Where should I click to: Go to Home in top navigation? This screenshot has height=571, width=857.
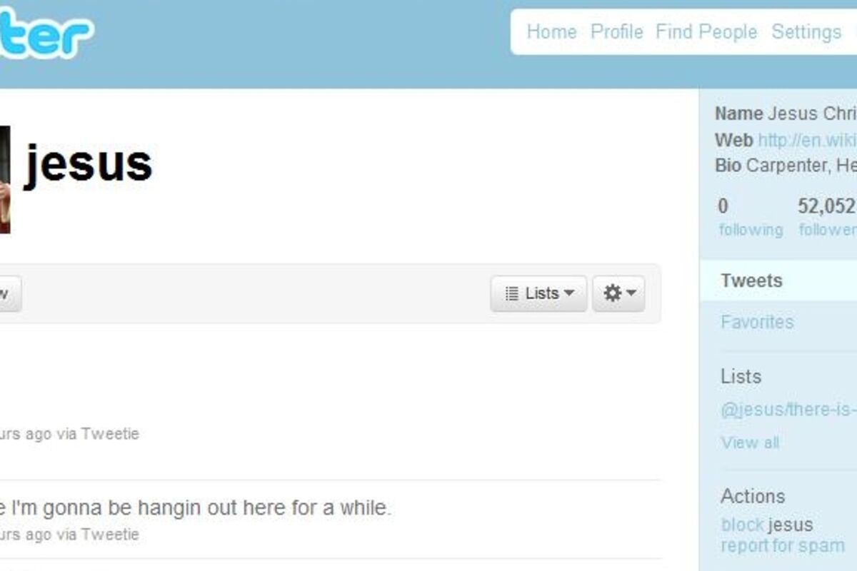pos(551,32)
